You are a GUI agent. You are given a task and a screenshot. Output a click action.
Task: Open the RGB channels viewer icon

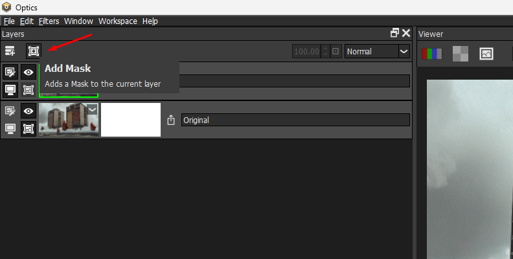pos(432,54)
